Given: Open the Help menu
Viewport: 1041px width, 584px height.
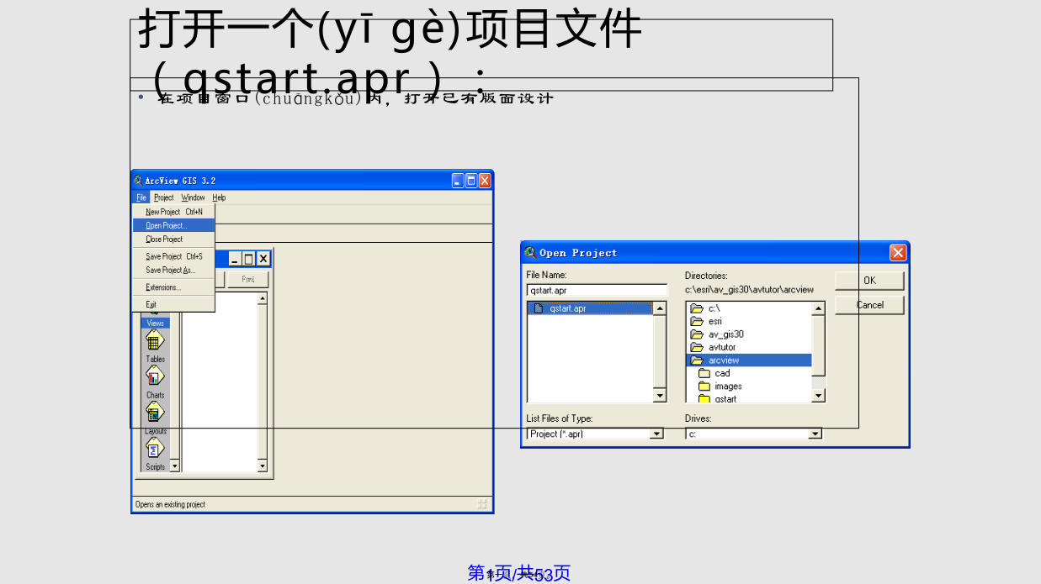Looking at the screenshot, I should pyautogui.click(x=219, y=197).
